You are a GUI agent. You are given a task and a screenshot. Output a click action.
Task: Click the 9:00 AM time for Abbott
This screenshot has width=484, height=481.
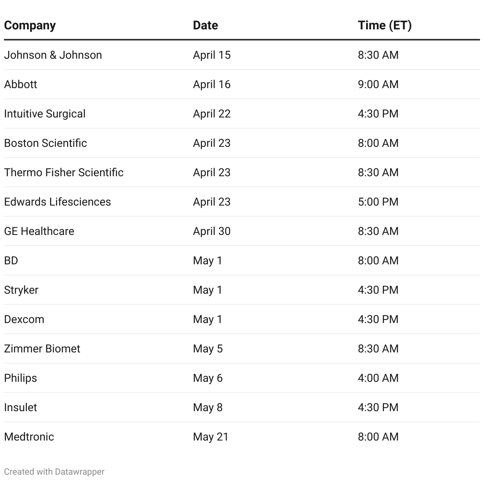(x=378, y=84)
